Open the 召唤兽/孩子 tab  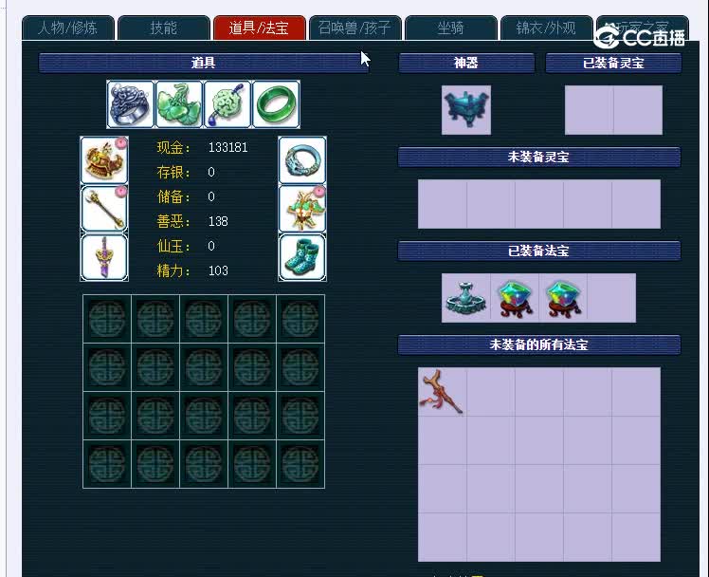click(355, 28)
